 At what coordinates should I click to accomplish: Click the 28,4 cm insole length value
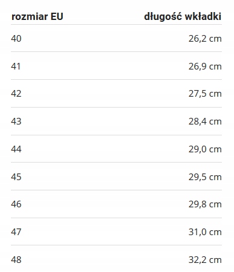[x=205, y=121]
